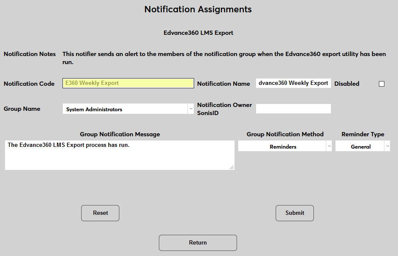Click the Notification Notes label
Viewport: 398px width, 256px height.
(30, 54)
